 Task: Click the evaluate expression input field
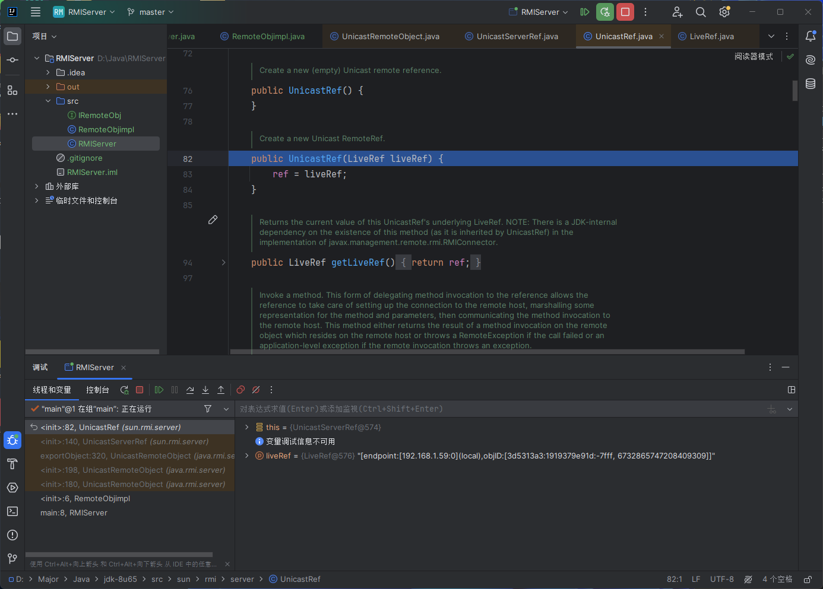point(499,409)
